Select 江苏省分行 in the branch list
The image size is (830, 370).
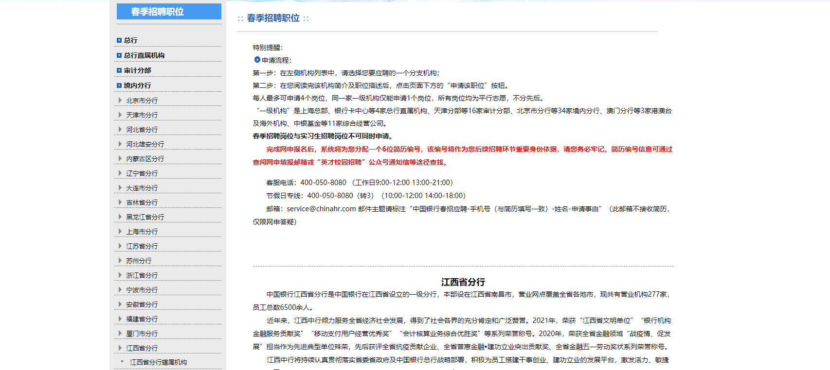click(142, 246)
